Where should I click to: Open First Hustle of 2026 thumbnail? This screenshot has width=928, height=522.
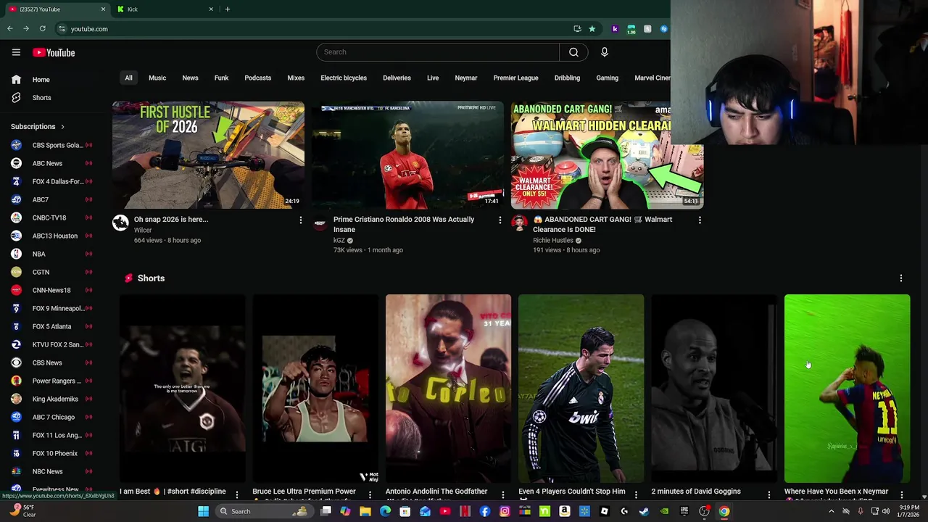(208, 155)
